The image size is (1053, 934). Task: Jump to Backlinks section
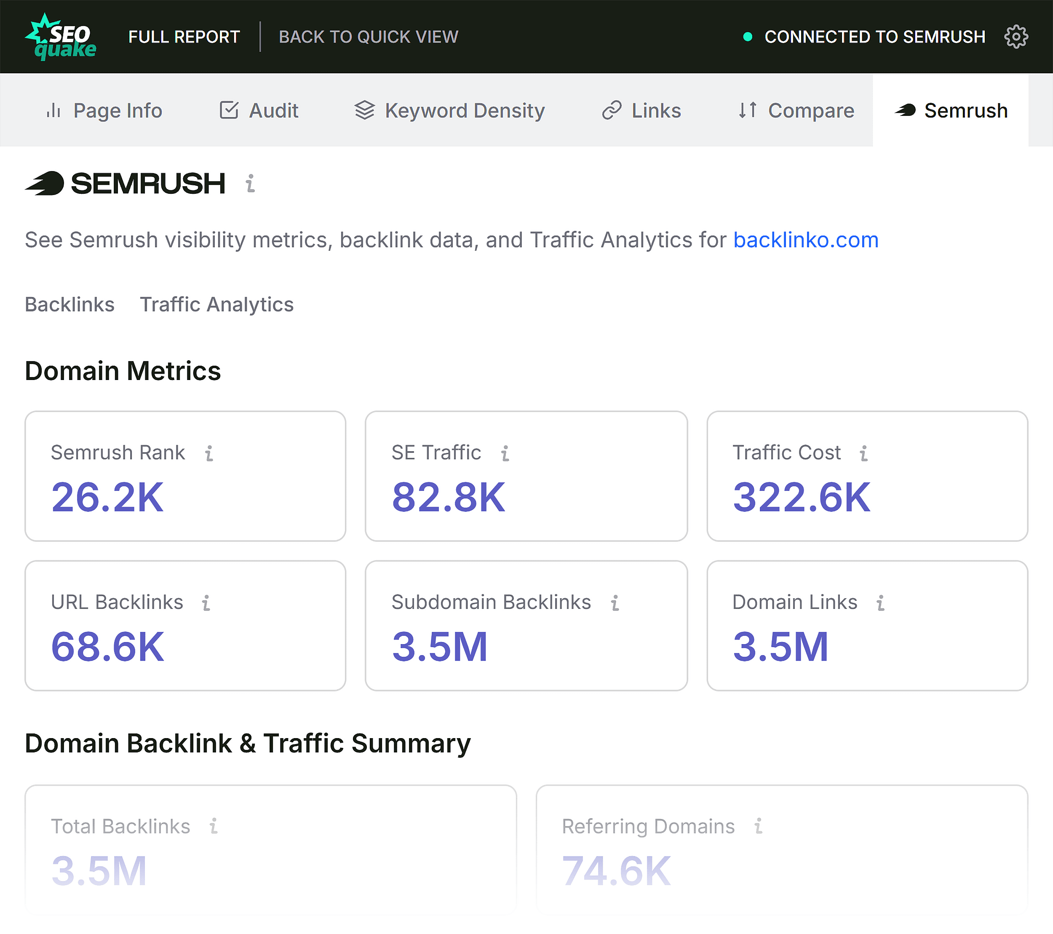[x=69, y=305]
